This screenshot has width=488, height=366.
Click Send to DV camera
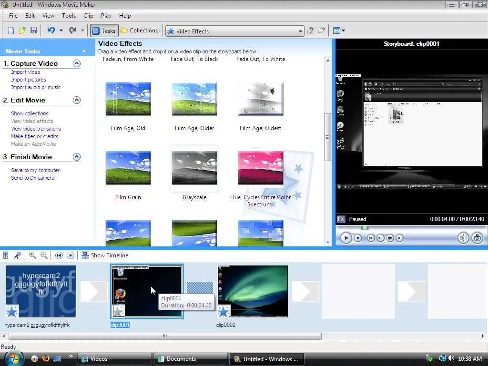pos(33,178)
